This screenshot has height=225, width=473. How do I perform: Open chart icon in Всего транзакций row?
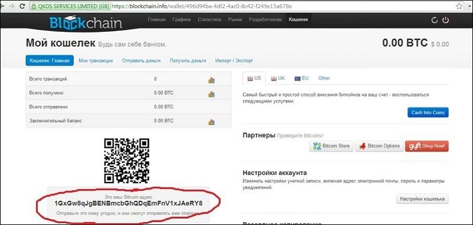point(212,80)
